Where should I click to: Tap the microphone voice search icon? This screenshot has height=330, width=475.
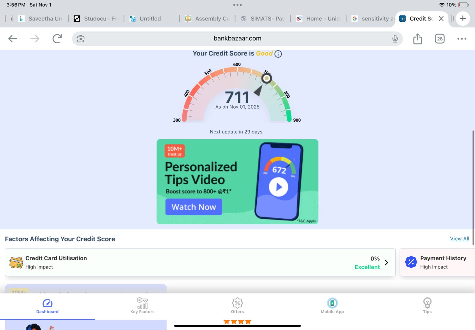395,39
